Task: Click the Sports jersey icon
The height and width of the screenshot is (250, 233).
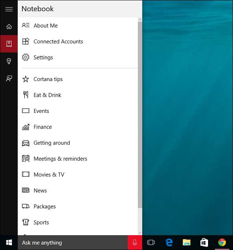Action: tap(26, 222)
